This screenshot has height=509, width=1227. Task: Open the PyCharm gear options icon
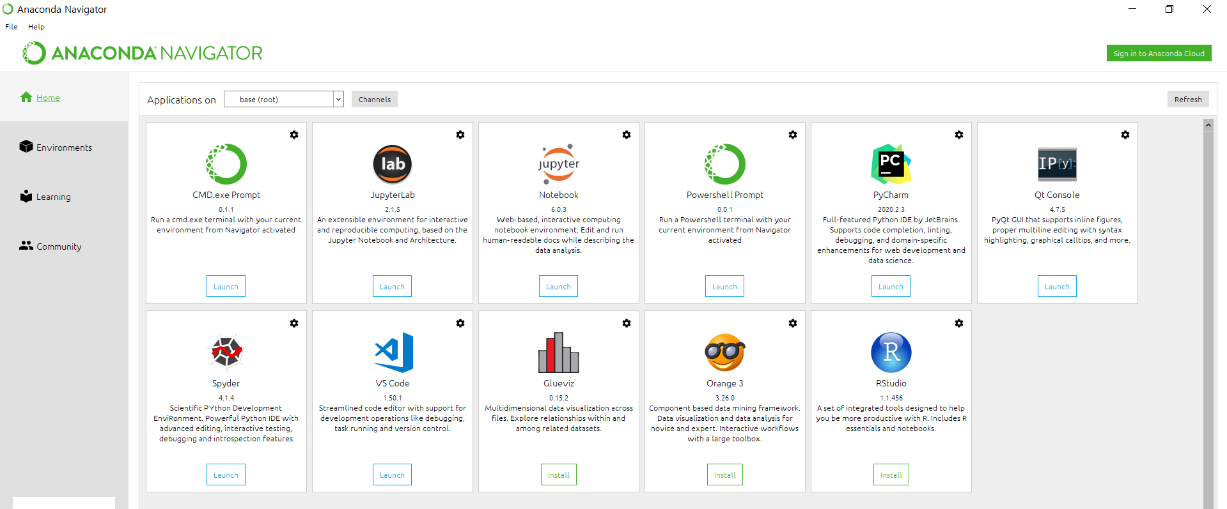point(959,135)
